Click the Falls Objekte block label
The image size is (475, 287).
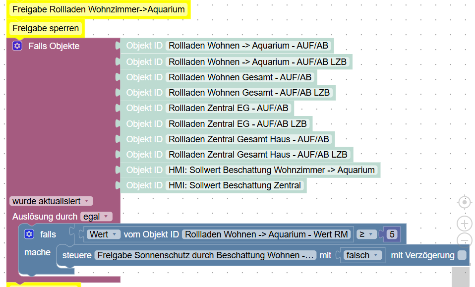(x=54, y=46)
